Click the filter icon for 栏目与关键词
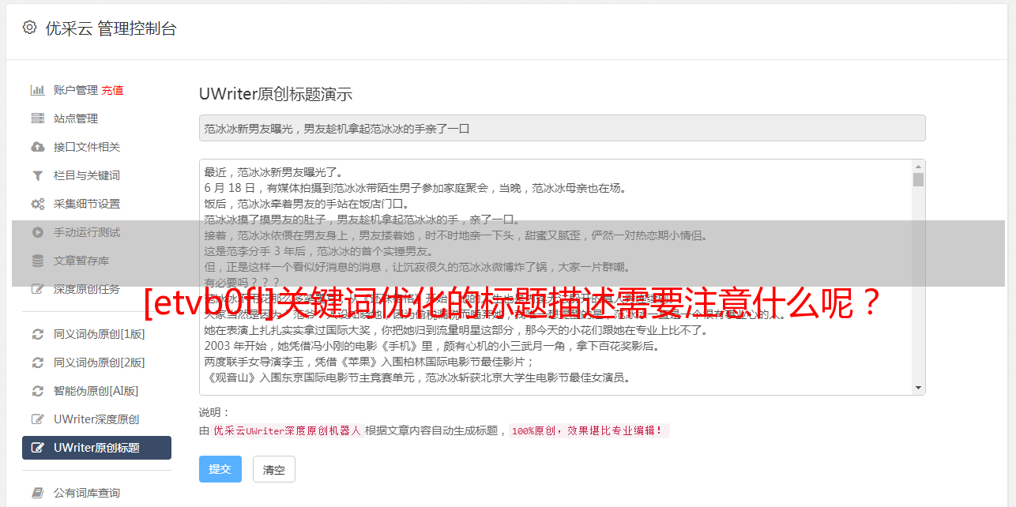This screenshot has width=1016, height=507. click(x=37, y=175)
